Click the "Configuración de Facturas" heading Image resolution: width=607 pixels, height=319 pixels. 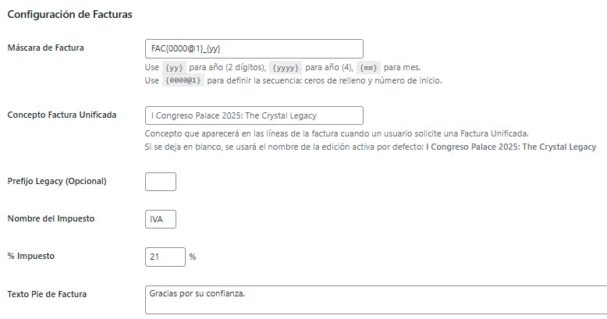click(69, 14)
